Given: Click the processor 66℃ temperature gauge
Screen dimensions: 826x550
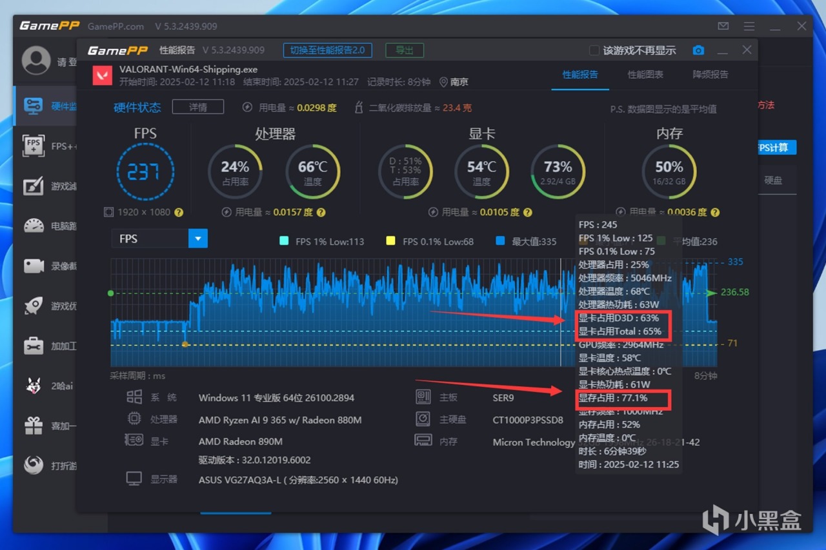Looking at the screenshot, I should [313, 172].
